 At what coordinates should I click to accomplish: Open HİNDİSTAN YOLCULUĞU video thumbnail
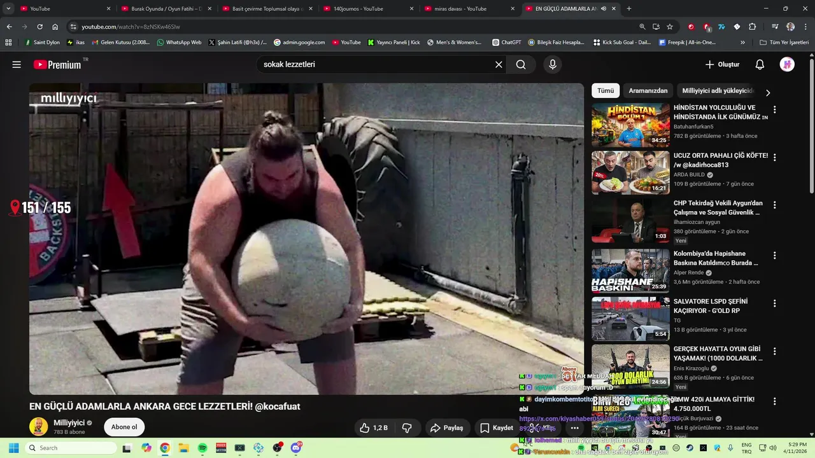point(630,125)
